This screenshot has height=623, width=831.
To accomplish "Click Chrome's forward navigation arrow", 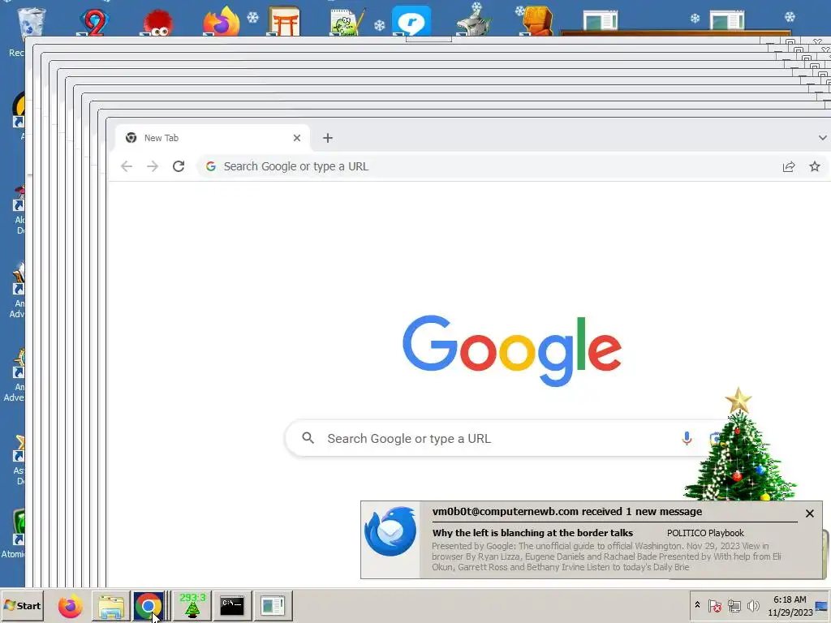I will [x=153, y=166].
